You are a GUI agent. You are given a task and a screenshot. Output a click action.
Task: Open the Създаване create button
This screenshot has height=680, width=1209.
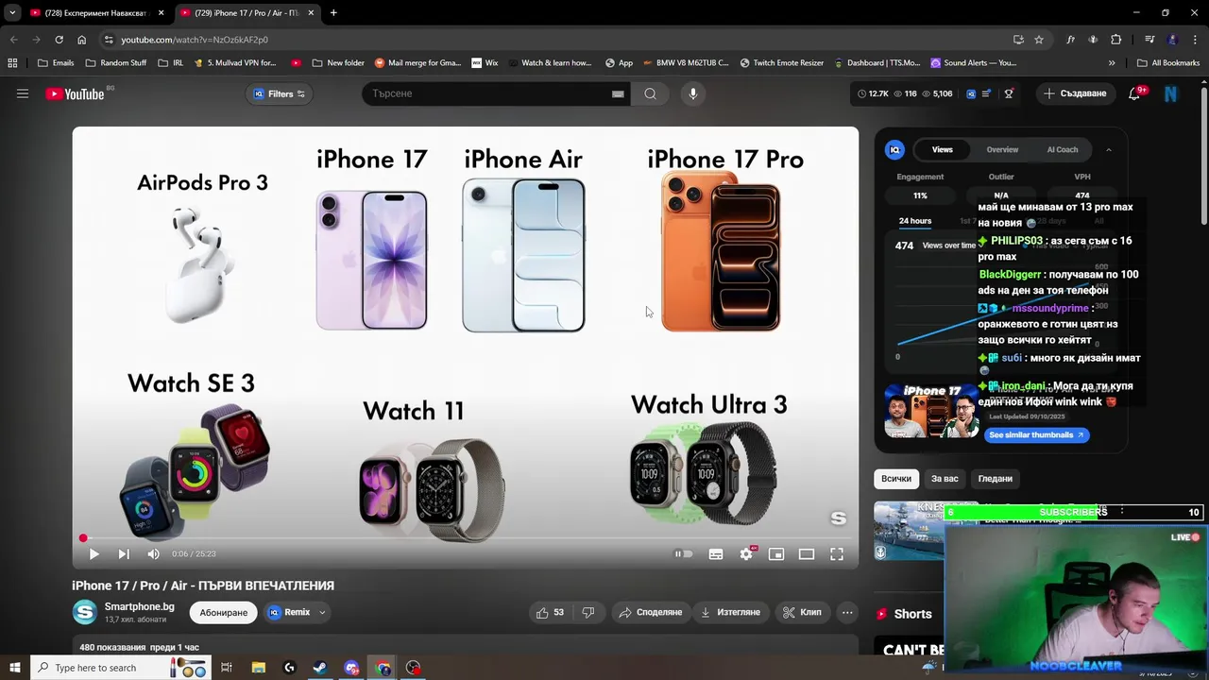1075,93
